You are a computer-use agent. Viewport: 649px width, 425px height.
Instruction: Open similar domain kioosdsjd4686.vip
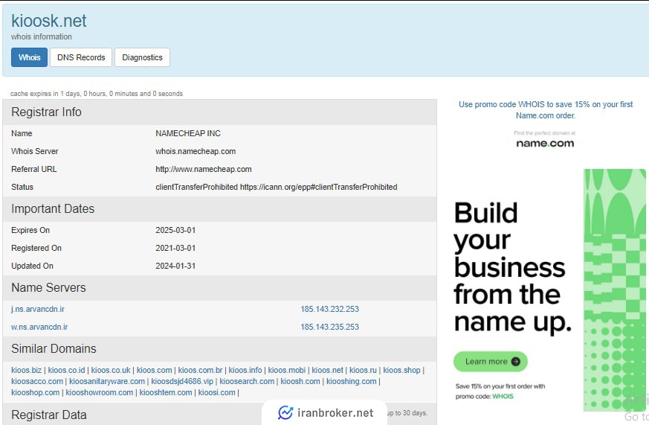[182, 381]
